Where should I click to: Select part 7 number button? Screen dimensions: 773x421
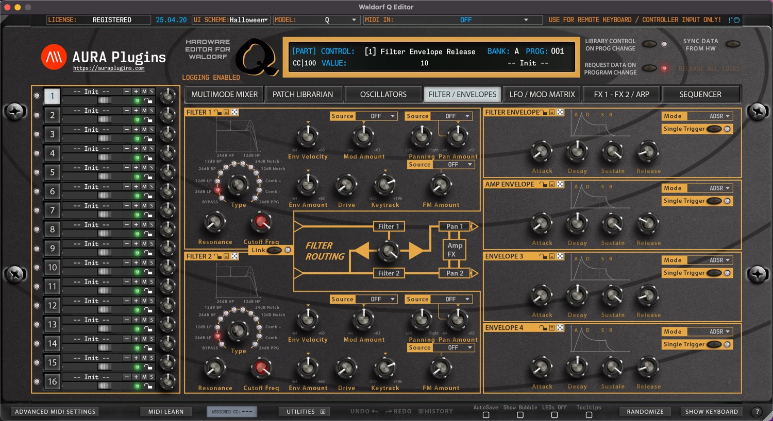tap(52, 210)
